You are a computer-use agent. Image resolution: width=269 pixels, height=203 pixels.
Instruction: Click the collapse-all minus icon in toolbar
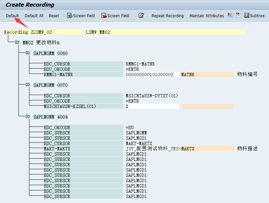point(238,16)
